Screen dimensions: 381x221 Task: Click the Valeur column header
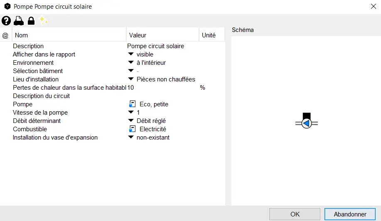(162, 35)
